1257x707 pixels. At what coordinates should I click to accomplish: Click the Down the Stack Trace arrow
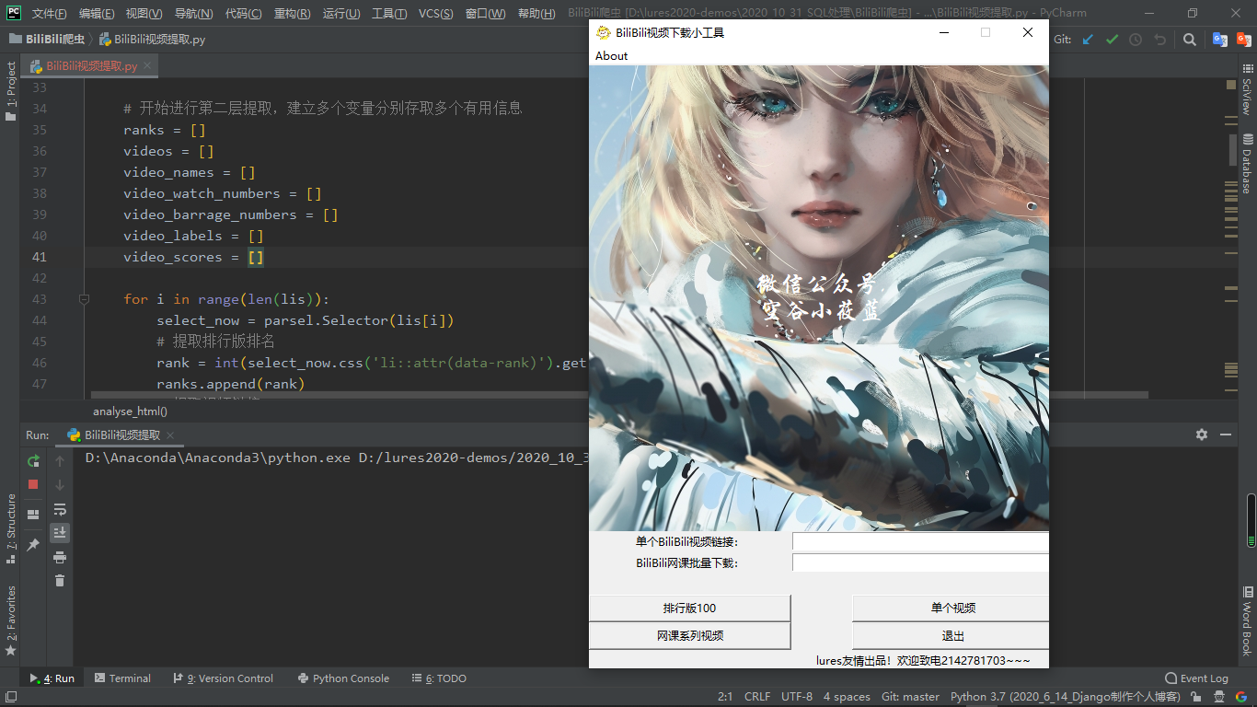click(x=60, y=484)
